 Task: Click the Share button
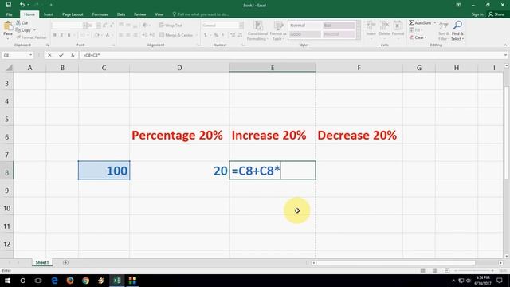[x=496, y=14]
